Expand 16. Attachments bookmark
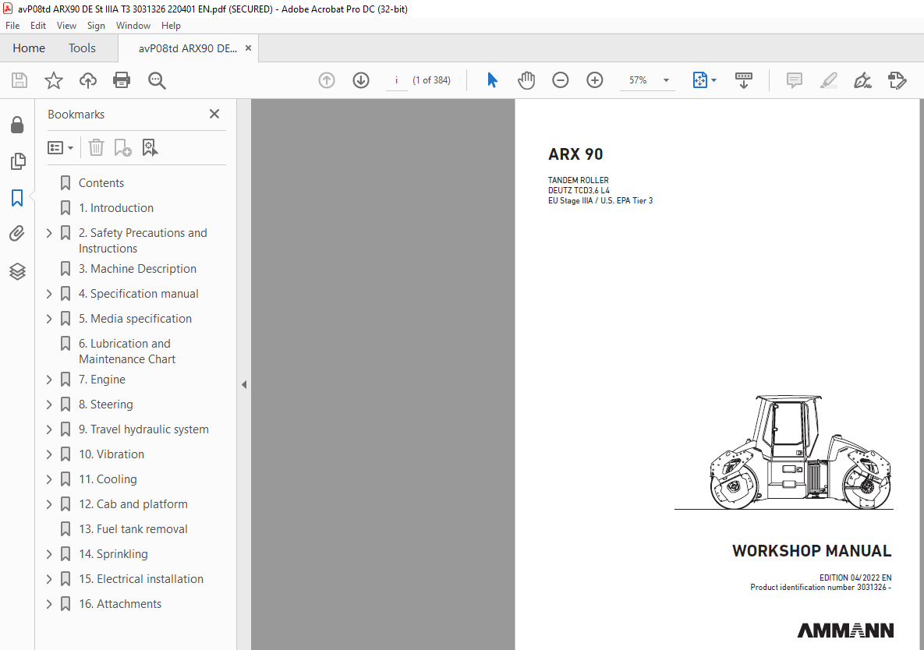This screenshot has width=924, height=650. (x=49, y=604)
